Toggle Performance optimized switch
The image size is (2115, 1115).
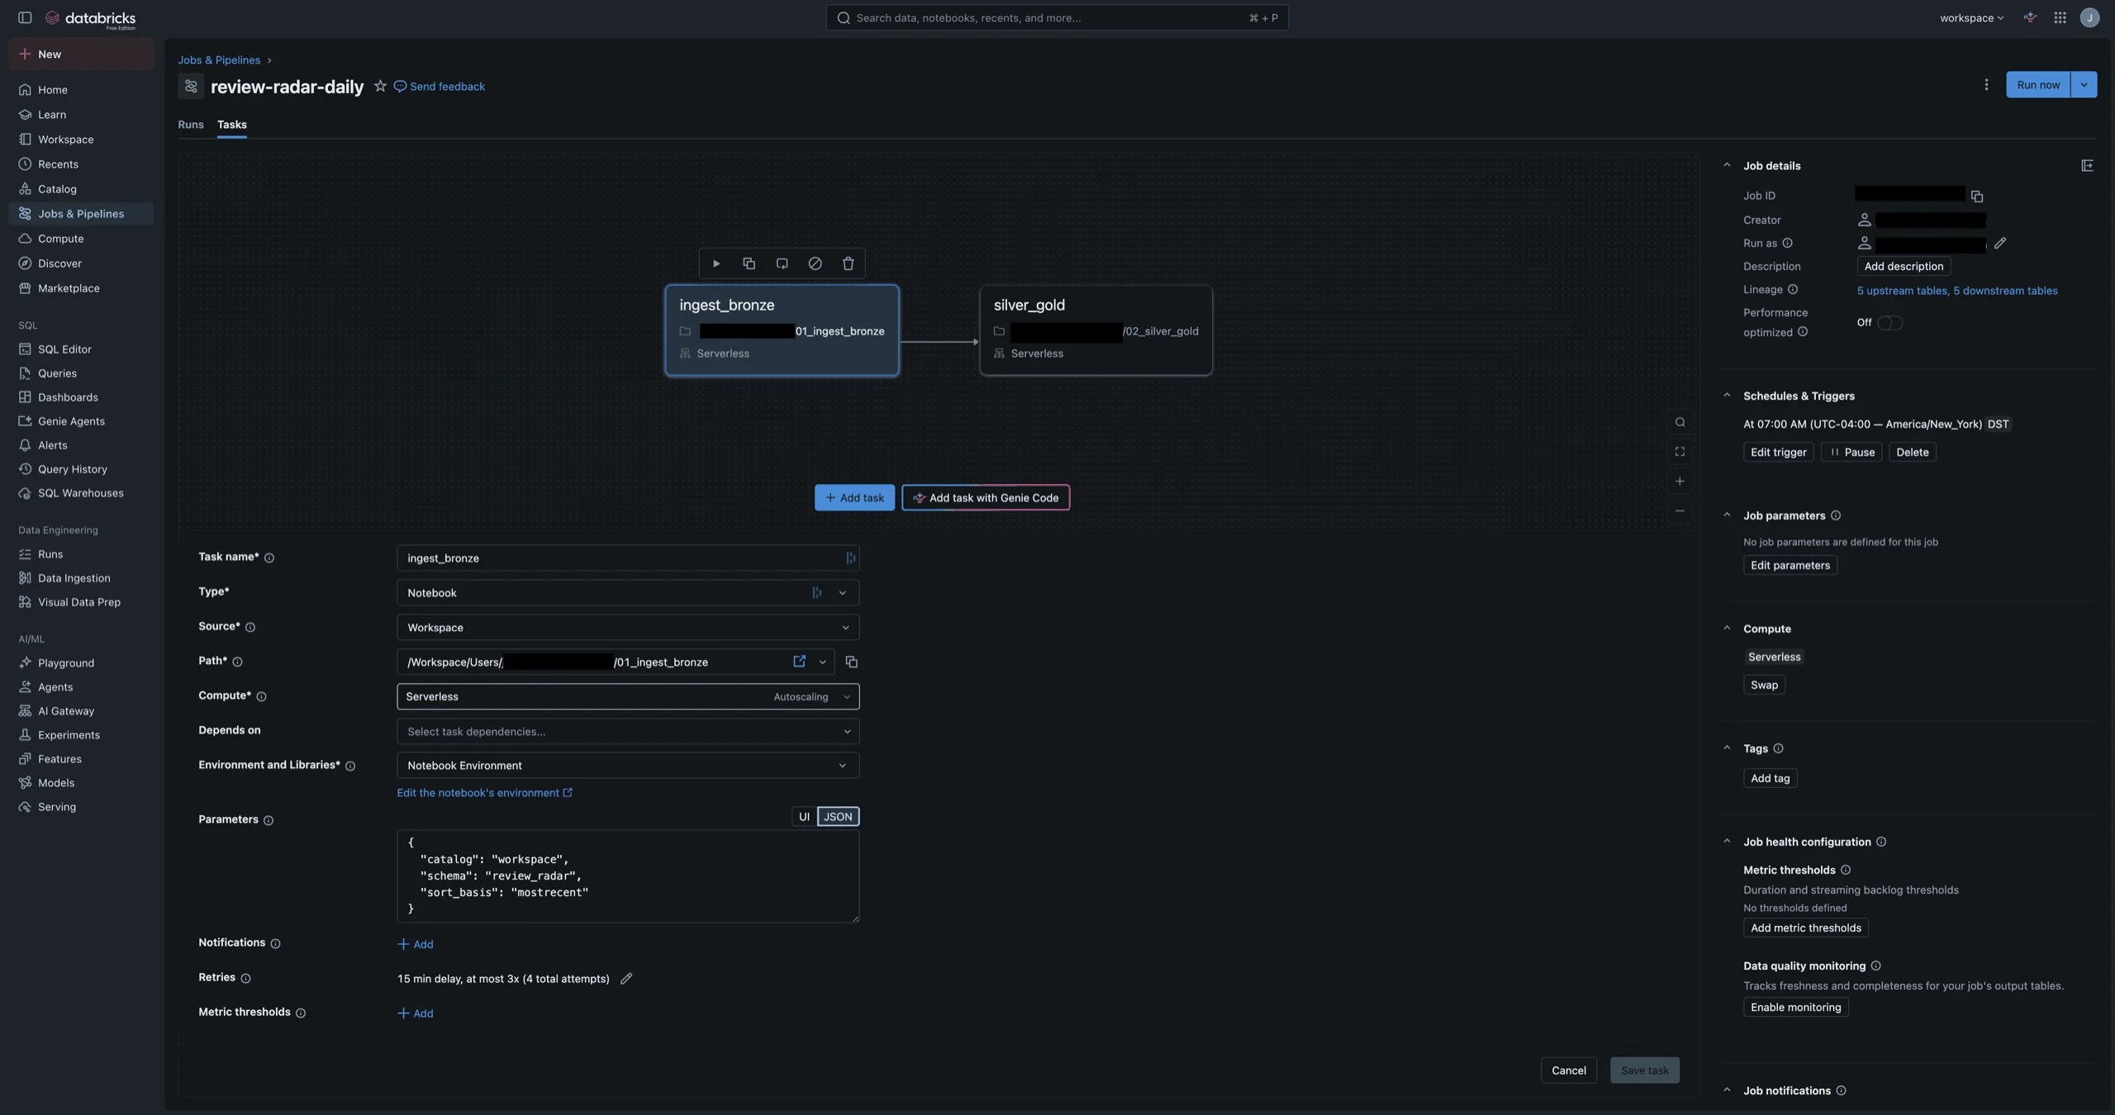pos(1889,323)
